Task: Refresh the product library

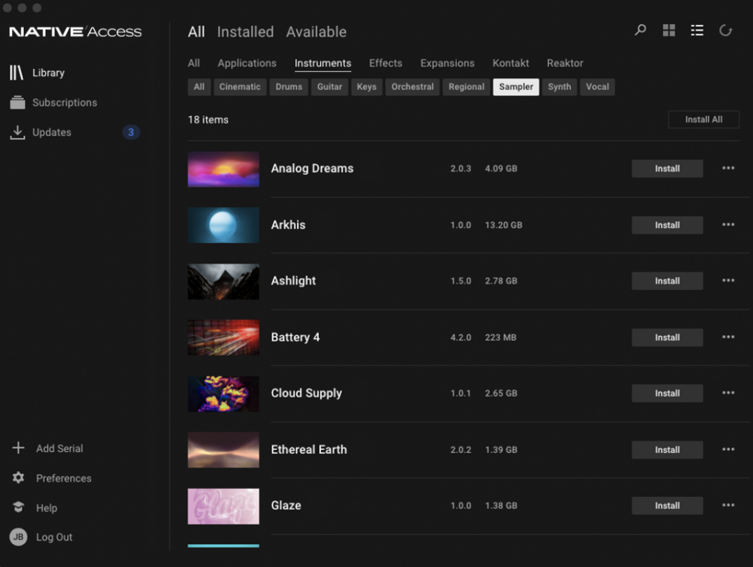Action: 725,30
